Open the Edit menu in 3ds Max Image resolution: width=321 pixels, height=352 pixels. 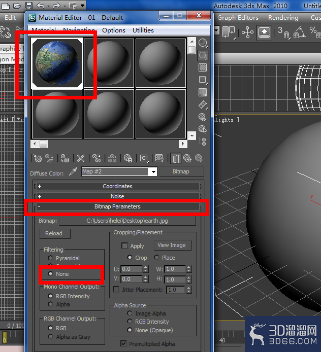coord(10,18)
